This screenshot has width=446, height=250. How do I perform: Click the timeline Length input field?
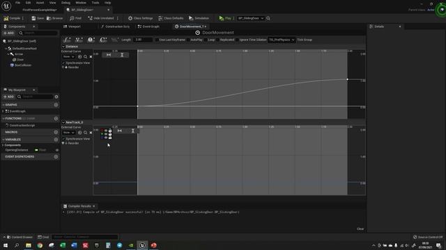[143, 40]
